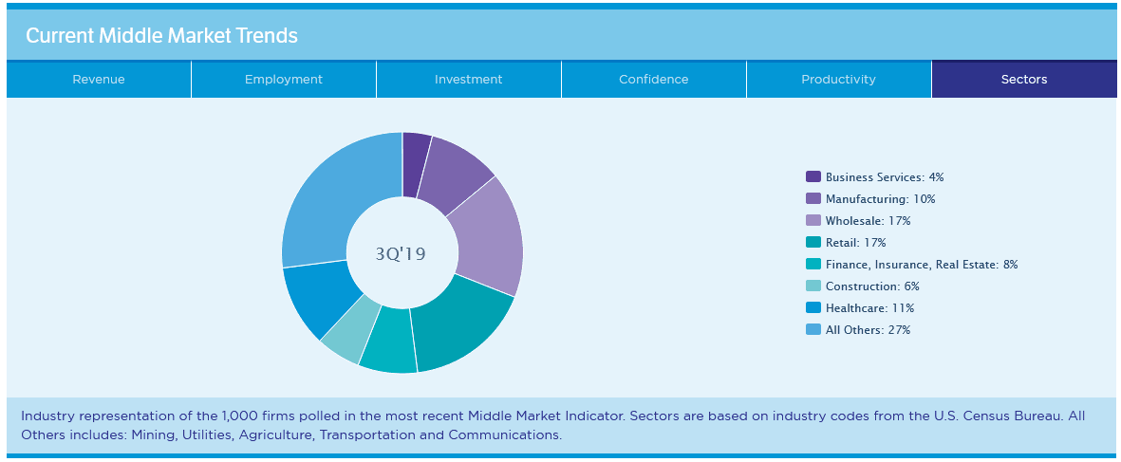Image resolution: width=1121 pixels, height=462 pixels.
Task: Click the Business Services legend color swatch
Action: [x=813, y=177]
